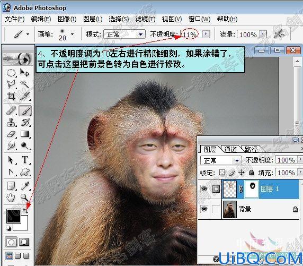Open brush preset picker dropdown
This screenshot has height=266, width=303.
(x=72, y=35)
